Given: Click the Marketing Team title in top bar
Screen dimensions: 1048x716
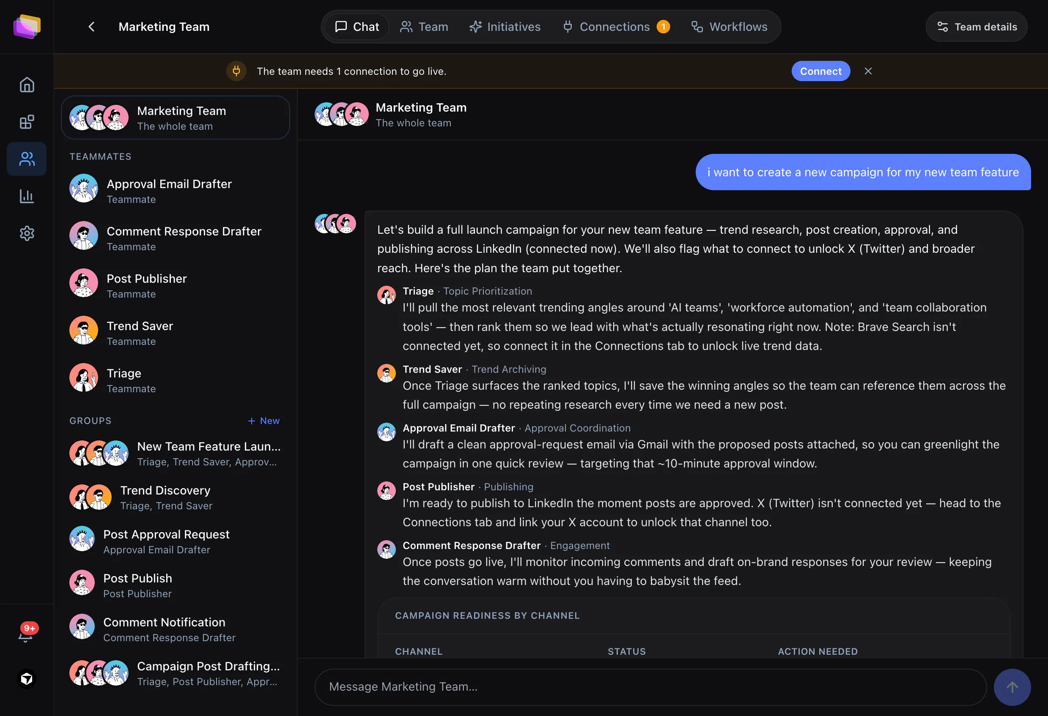Looking at the screenshot, I should click(x=164, y=27).
